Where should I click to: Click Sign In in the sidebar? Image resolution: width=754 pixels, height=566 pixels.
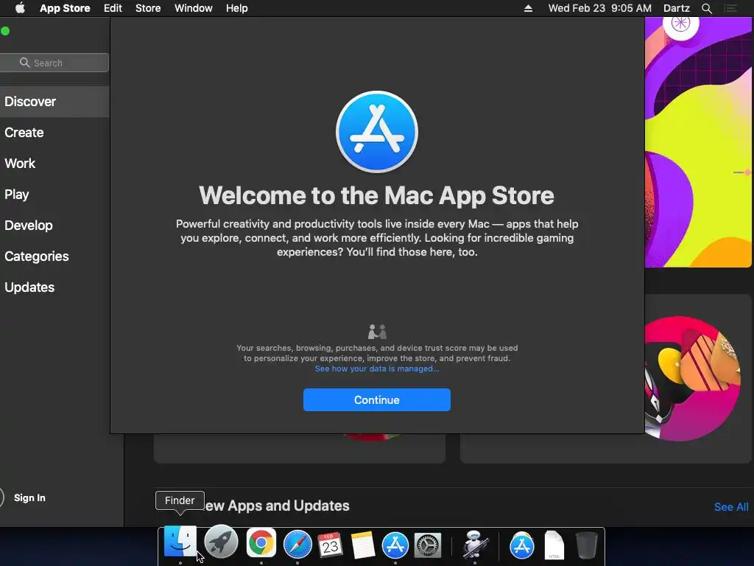point(29,497)
